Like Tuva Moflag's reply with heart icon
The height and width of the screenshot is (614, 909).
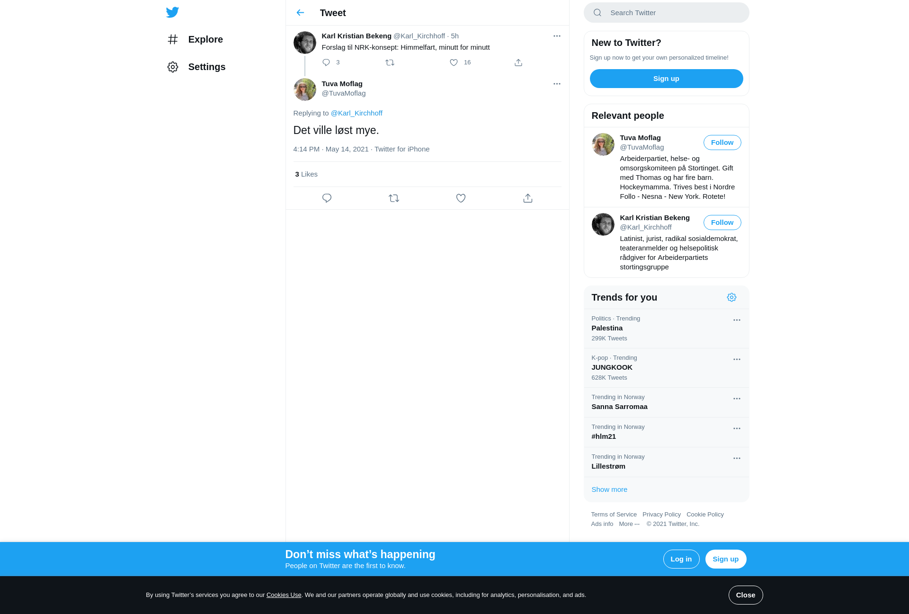[x=461, y=198]
